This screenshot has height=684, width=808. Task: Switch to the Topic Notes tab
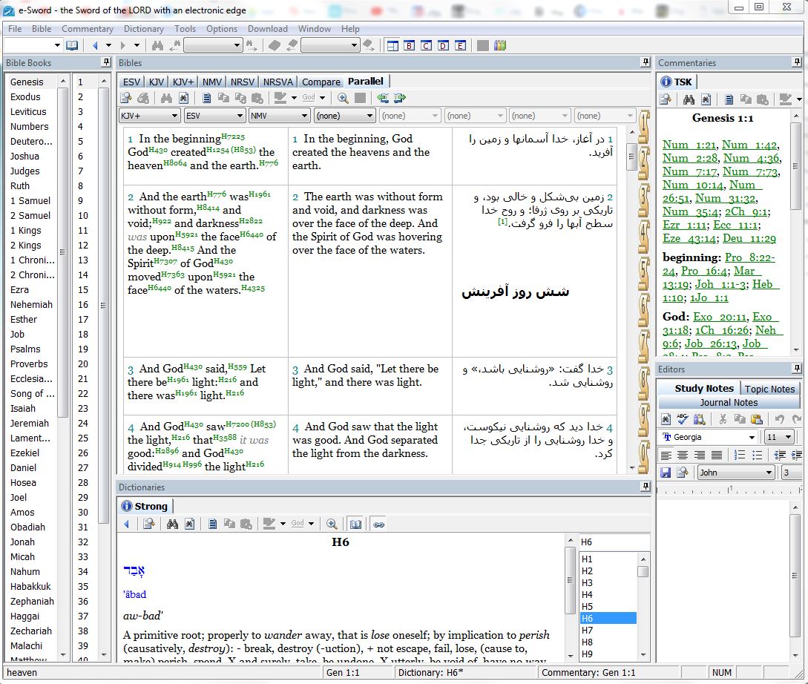point(770,389)
